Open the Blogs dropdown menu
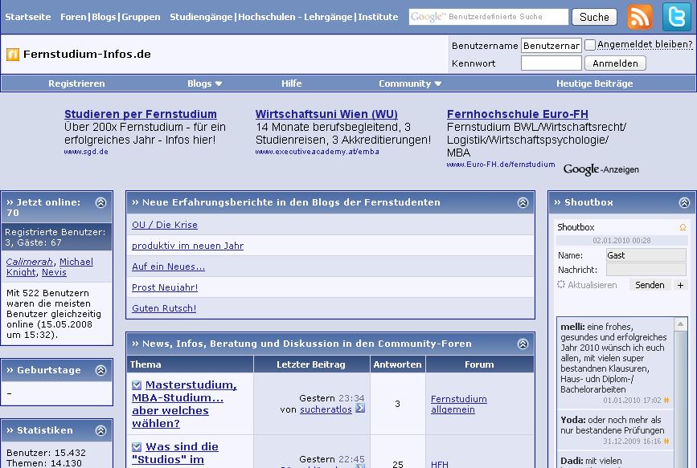 204,83
